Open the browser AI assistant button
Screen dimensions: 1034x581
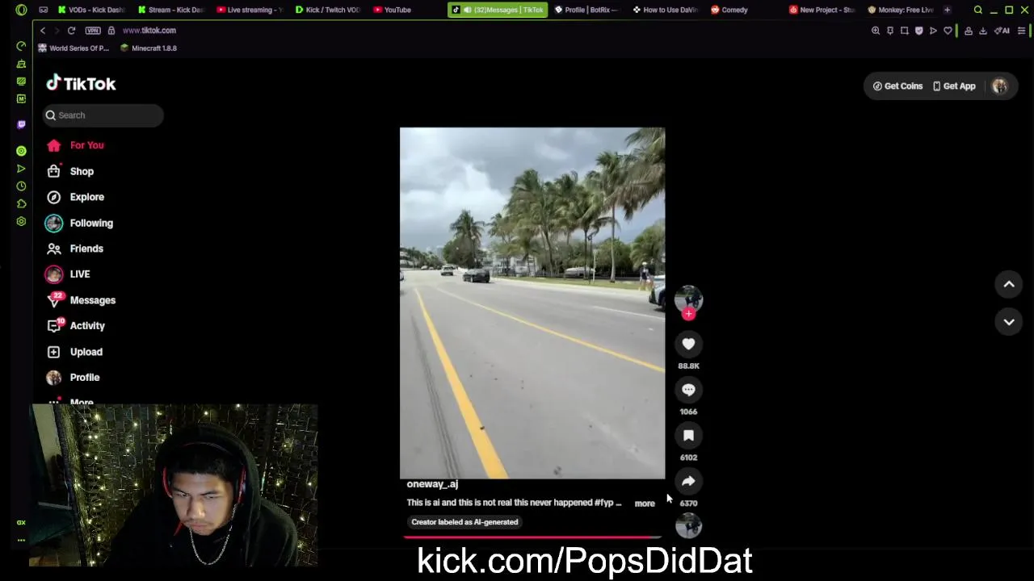1002,31
